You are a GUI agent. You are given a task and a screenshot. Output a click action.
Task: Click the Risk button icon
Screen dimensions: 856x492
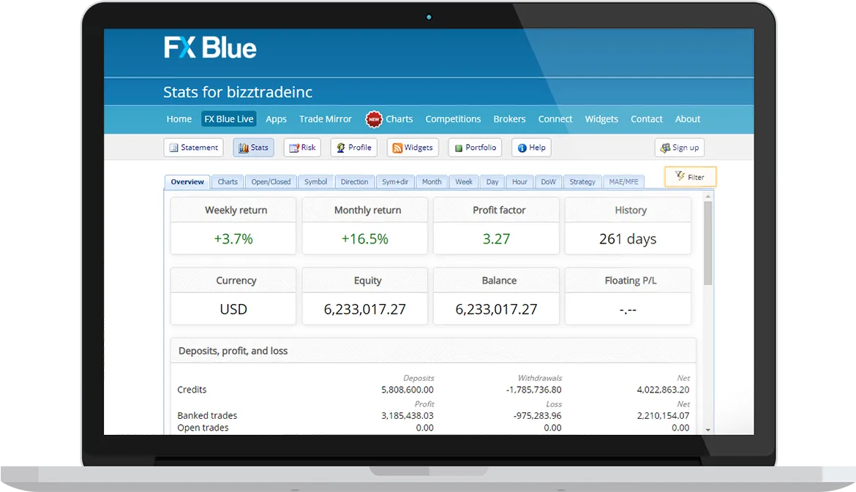(x=293, y=148)
